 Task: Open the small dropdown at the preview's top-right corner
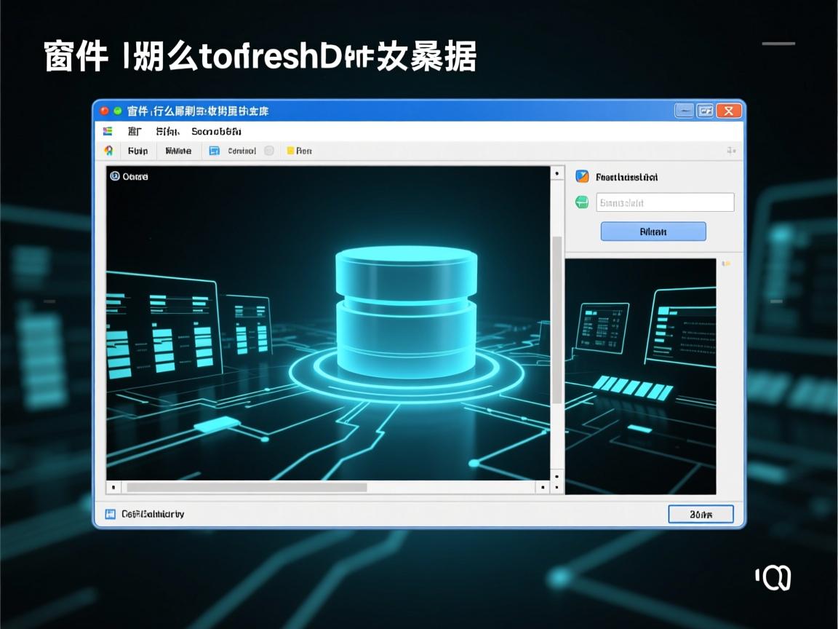726,264
